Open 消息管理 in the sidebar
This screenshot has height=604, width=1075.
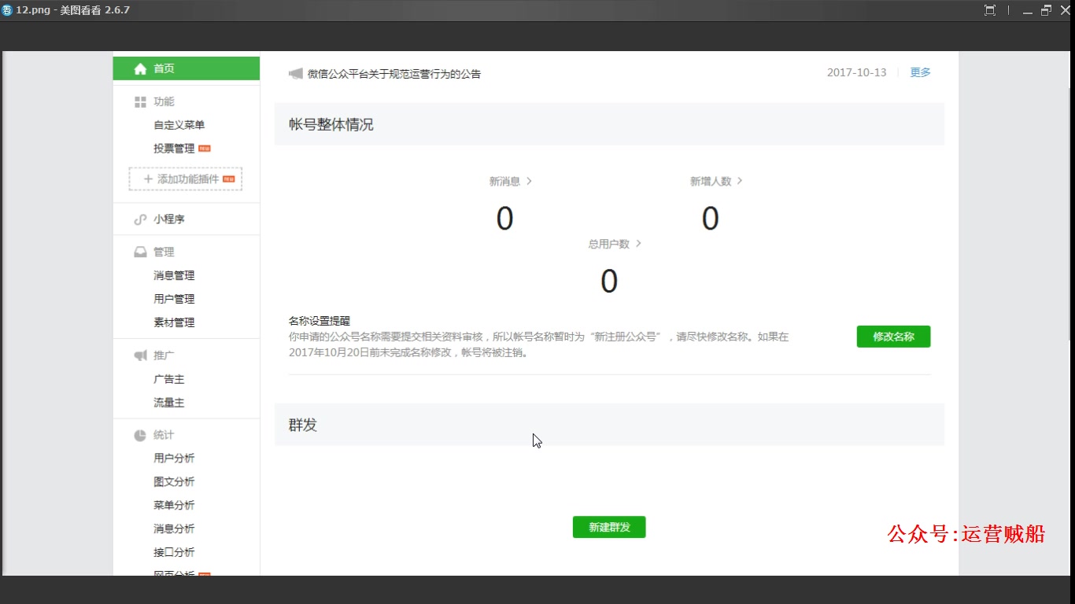coord(174,275)
